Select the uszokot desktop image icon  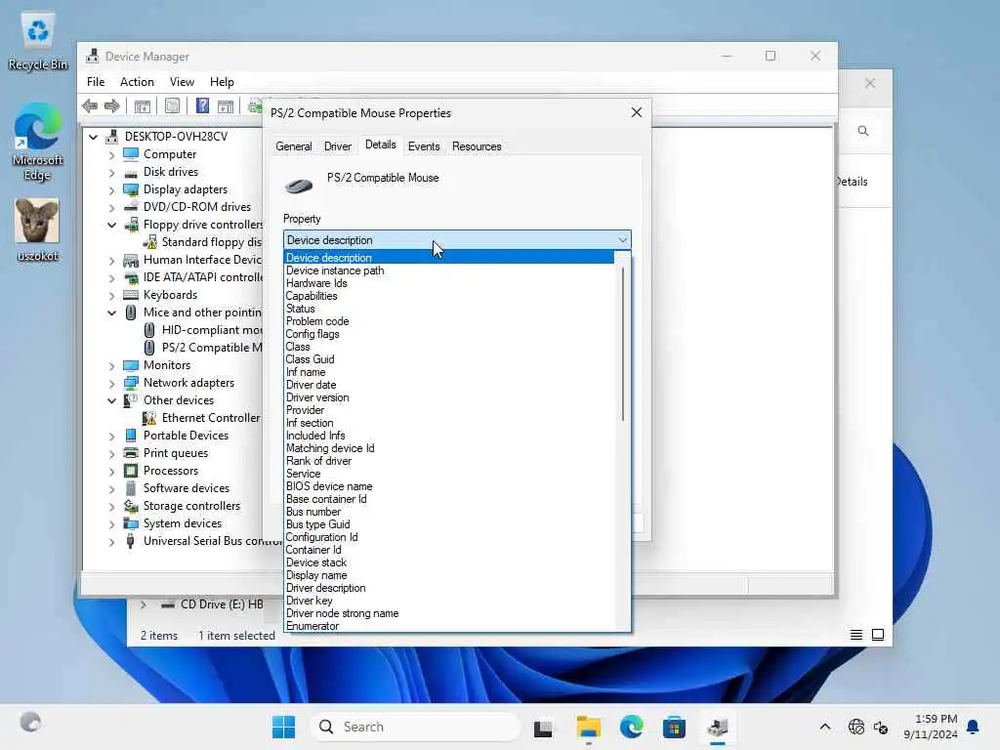(38, 229)
